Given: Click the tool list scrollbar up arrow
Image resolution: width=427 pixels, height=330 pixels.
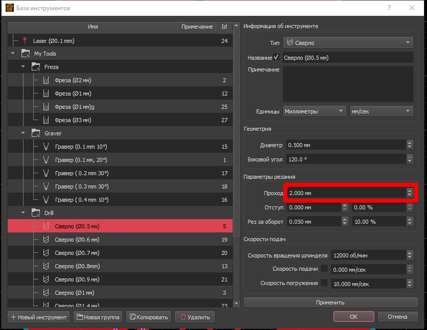Looking at the screenshot, I should pos(236,26).
